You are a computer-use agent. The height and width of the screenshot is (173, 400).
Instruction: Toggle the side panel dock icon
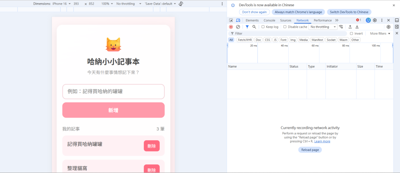click(x=397, y=27)
